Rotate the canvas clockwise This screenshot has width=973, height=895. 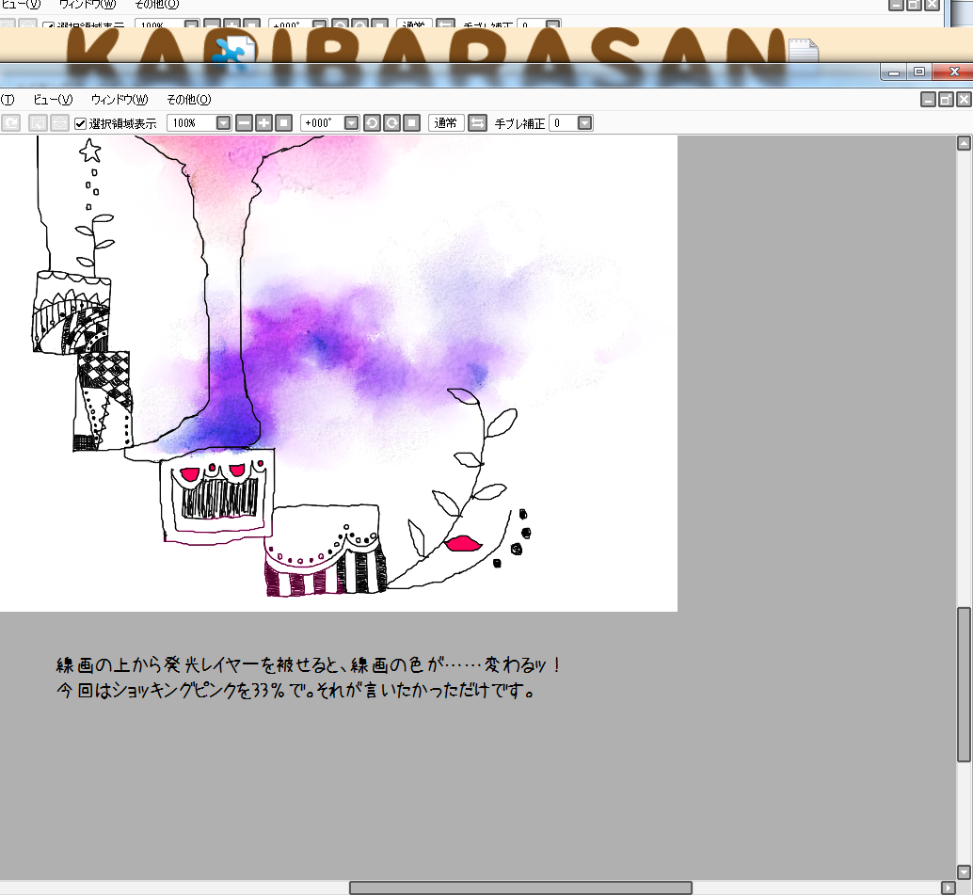click(391, 123)
